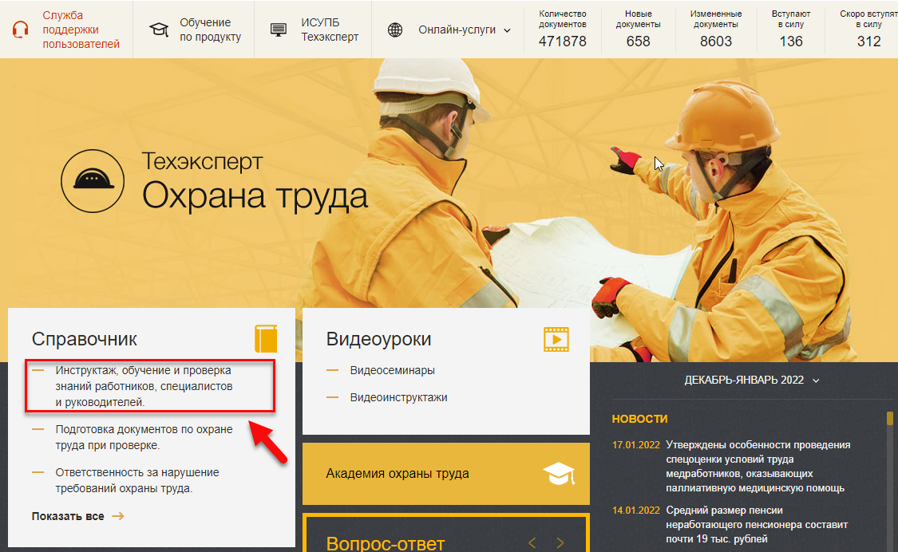Click the graduation cap product training icon
This screenshot has width=898, height=552.
[x=160, y=30]
